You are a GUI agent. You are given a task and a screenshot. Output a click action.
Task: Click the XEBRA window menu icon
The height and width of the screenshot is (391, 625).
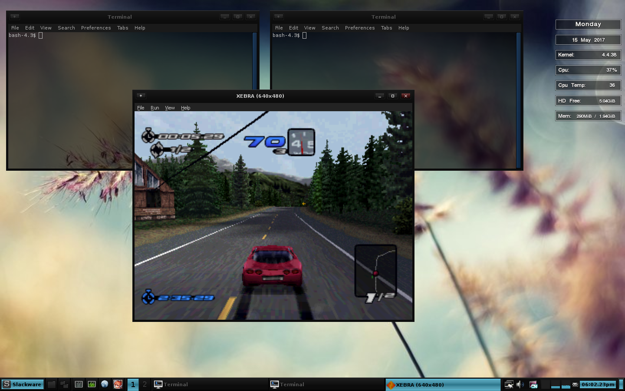click(x=141, y=96)
